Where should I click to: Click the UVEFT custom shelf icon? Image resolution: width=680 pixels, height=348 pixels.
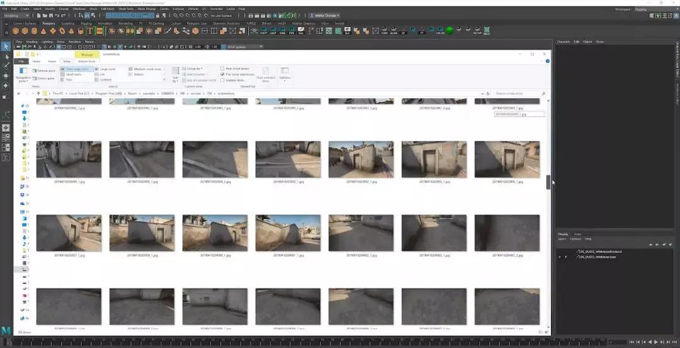263,31
